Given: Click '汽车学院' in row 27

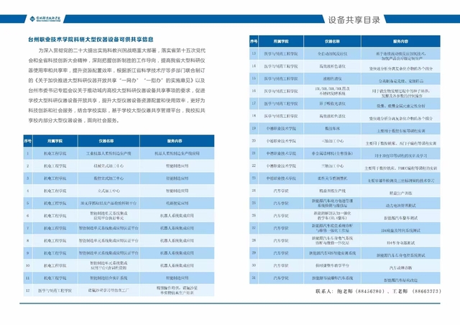Looking at the screenshot, I should pos(281,228).
